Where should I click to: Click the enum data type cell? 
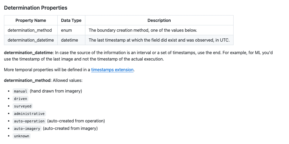click(x=66, y=30)
